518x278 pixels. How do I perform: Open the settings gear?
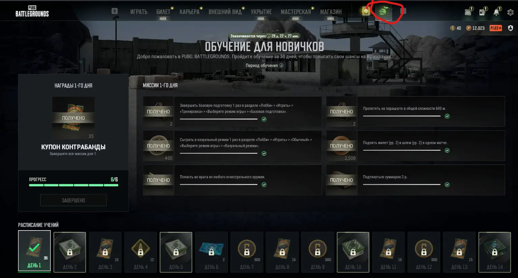(511, 12)
